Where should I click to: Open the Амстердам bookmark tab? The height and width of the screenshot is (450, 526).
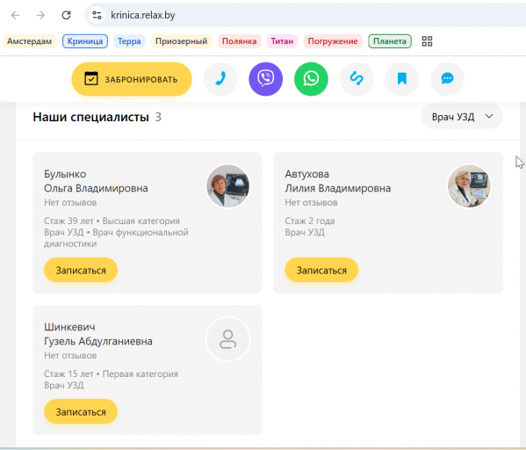click(30, 41)
